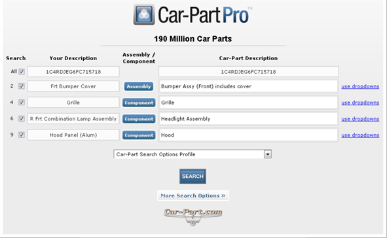Expand More Search Options

[193, 195]
